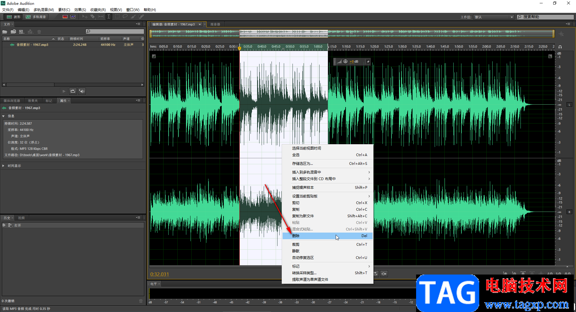Switch to the 媒体浏览器 tab

point(12,101)
